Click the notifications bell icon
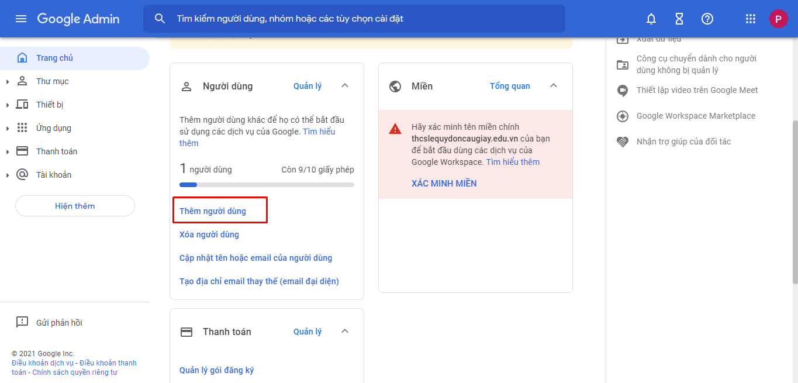This screenshot has height=383, width=798. tap(651, 19)
